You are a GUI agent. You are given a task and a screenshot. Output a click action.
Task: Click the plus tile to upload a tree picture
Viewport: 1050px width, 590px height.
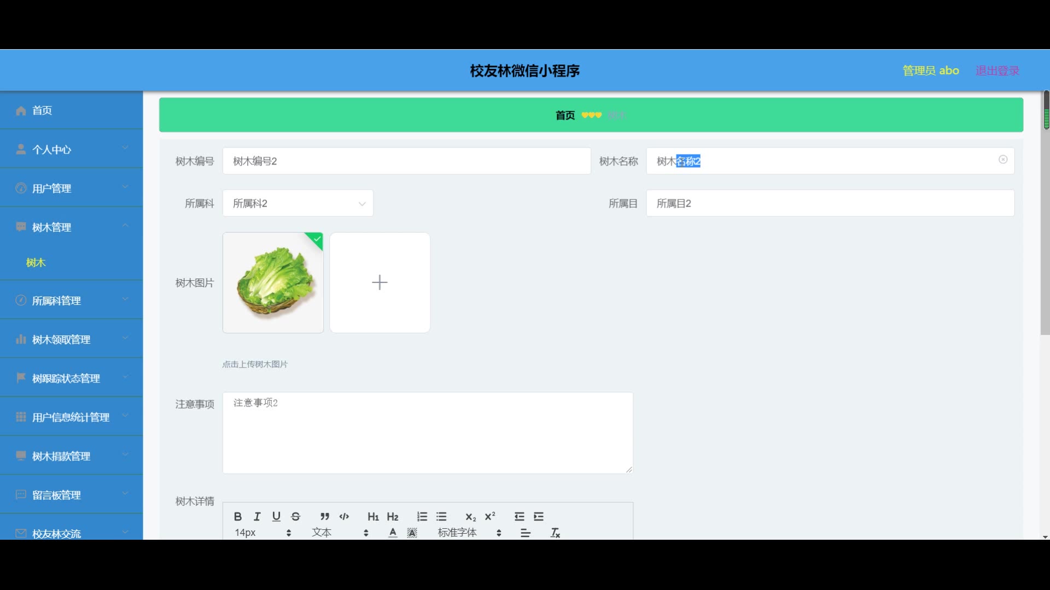tap(380, 282)
